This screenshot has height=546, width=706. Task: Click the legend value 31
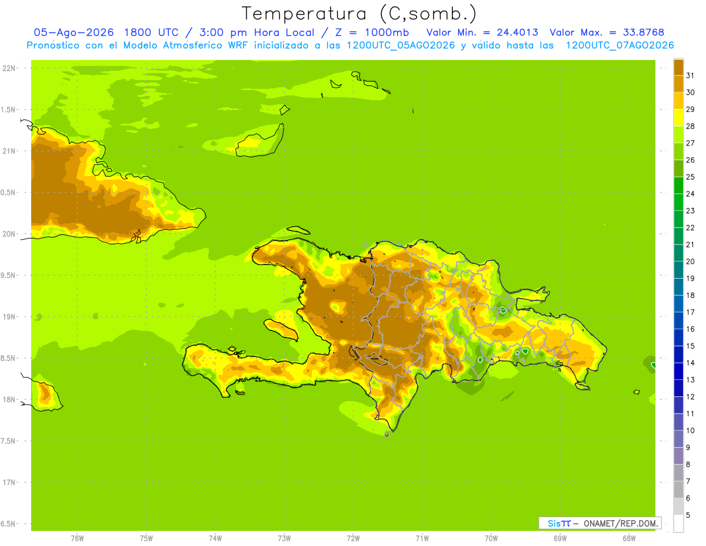tap(690, 75)
